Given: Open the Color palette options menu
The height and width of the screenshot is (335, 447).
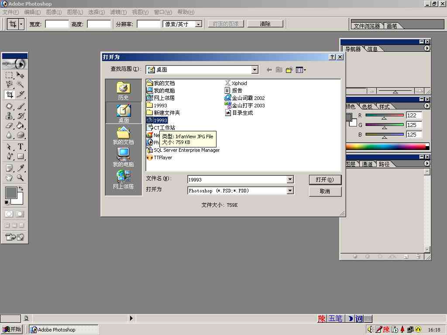Looking at the screenshot, I should click(426, 106).
